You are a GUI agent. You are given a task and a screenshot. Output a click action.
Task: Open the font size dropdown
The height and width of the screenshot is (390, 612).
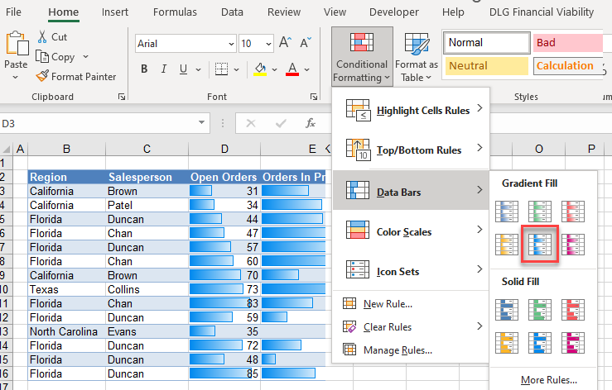click(x=267, y=43)
